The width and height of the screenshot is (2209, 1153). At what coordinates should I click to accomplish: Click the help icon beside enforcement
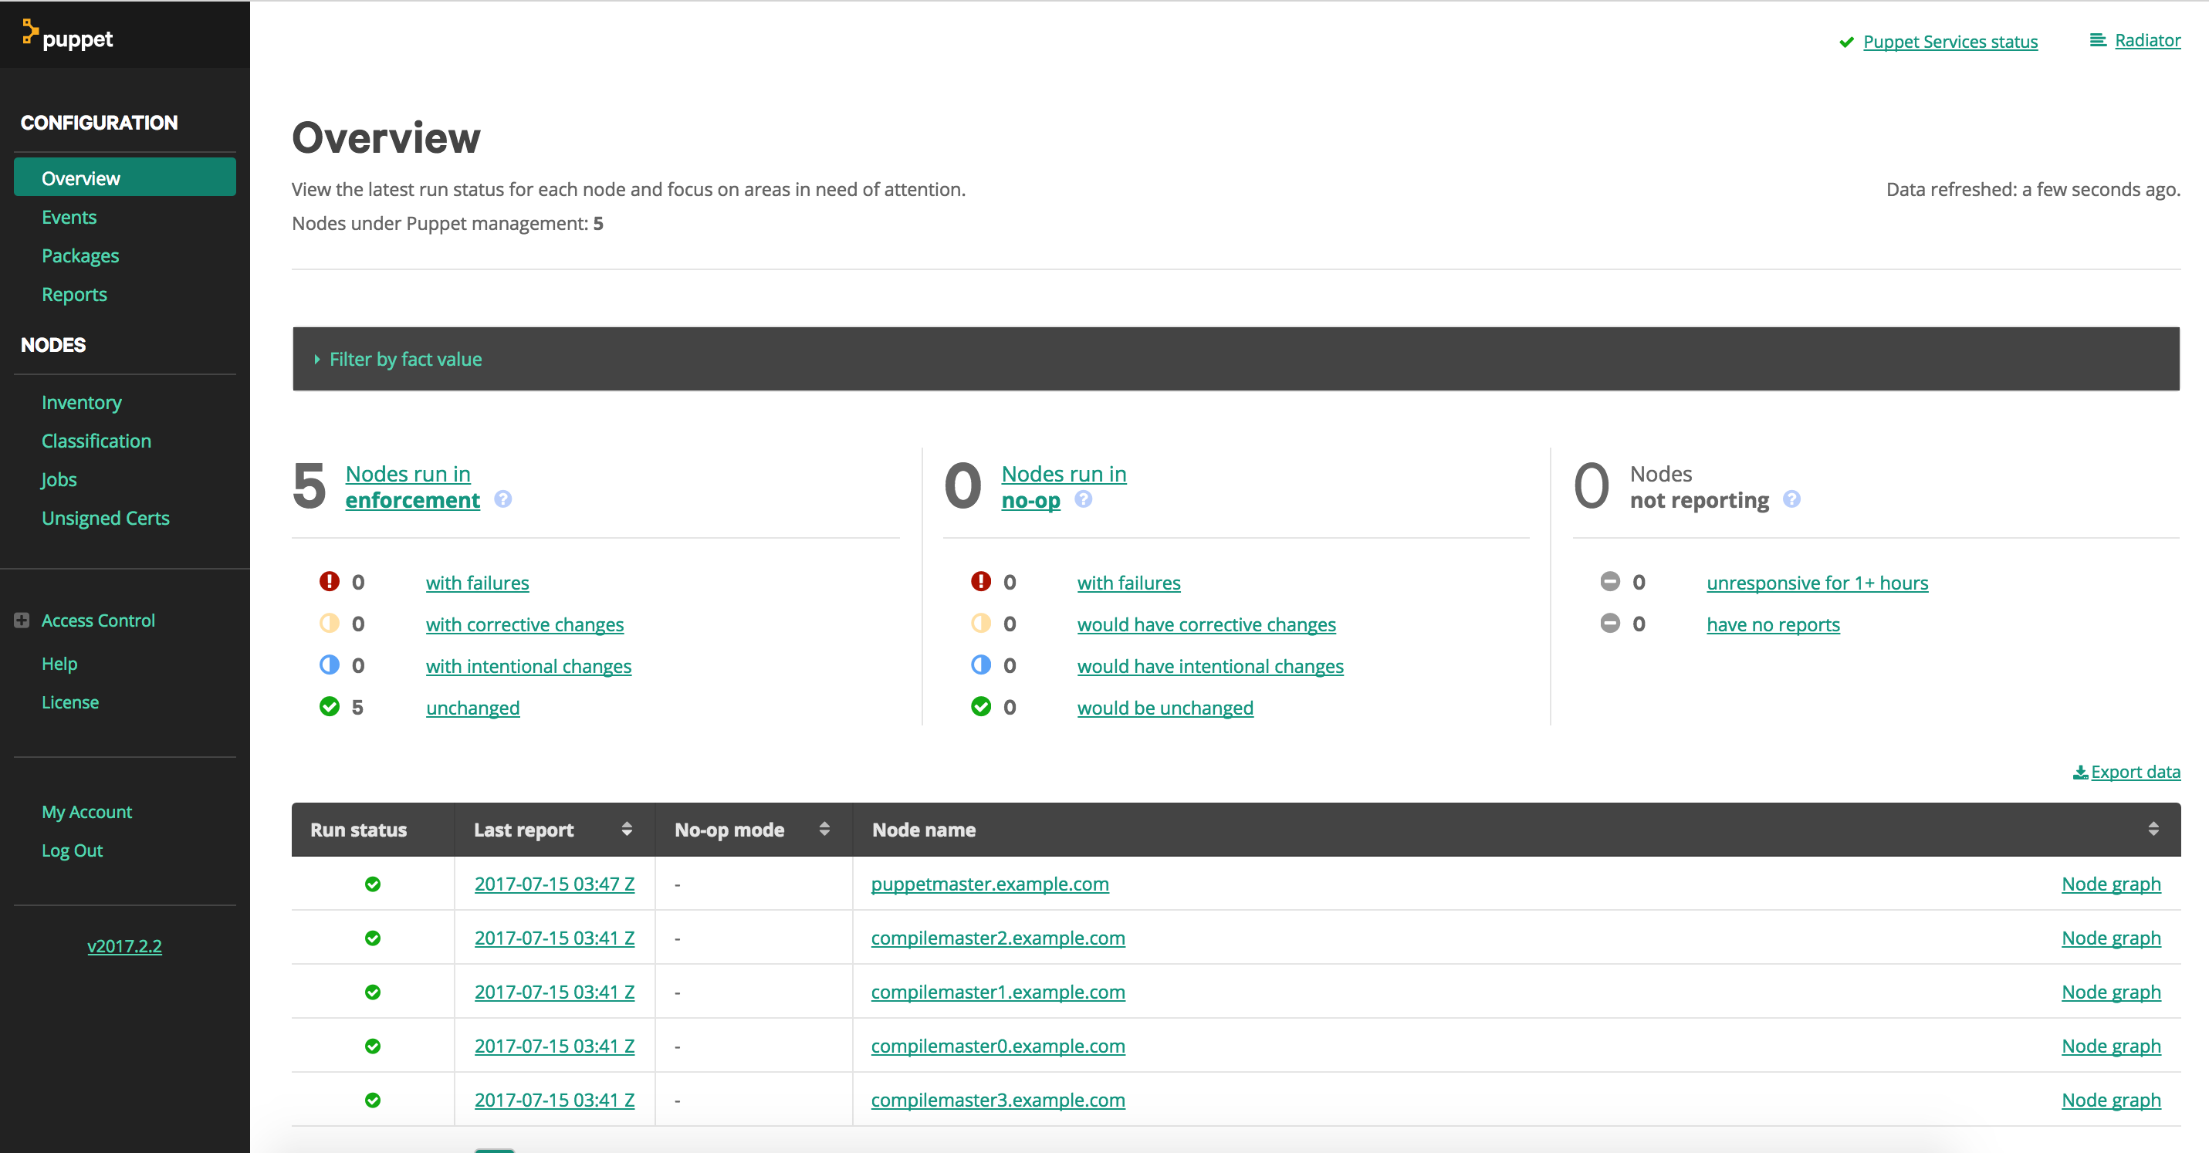pos(503,499)
